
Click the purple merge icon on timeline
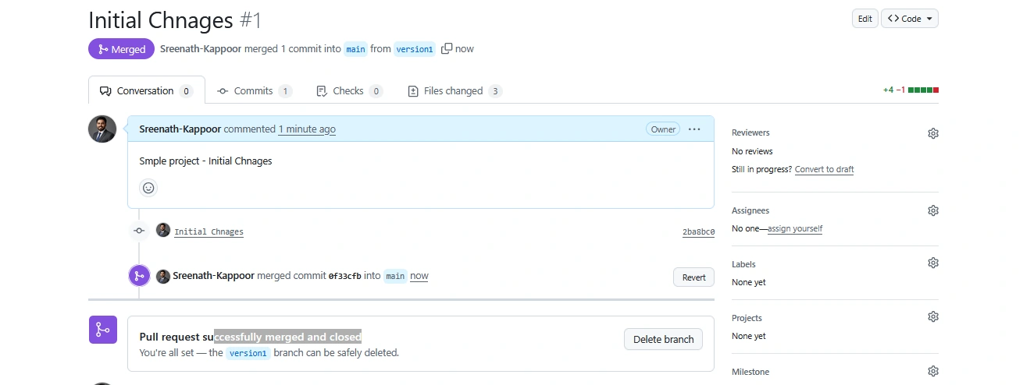[139, 276]
